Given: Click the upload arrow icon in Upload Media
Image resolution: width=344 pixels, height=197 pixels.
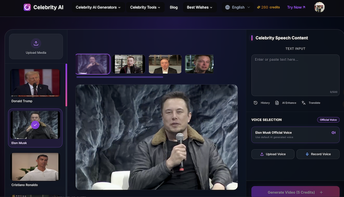Looking at the screenshot, I should click(36, 43).
